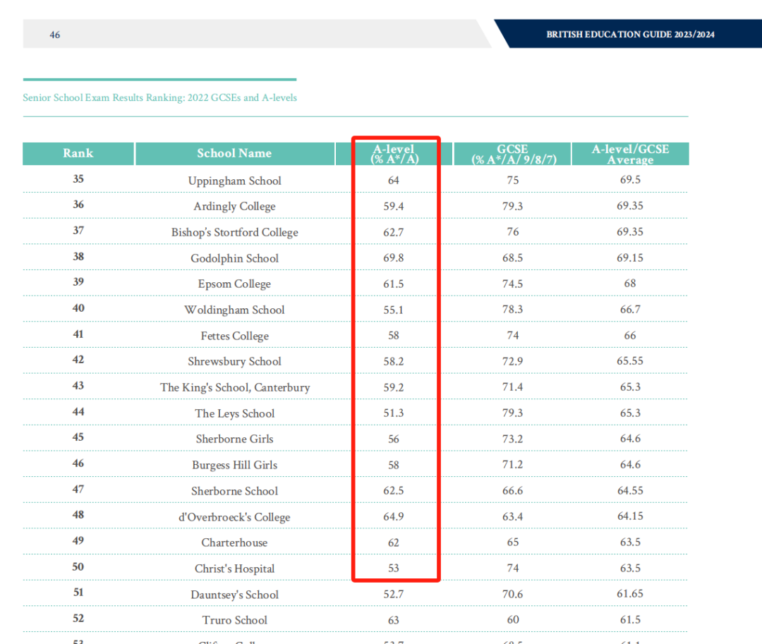Click the A-level/GCSE Average column header
This screenshot has height=644, width=762.
coord(630,154)
